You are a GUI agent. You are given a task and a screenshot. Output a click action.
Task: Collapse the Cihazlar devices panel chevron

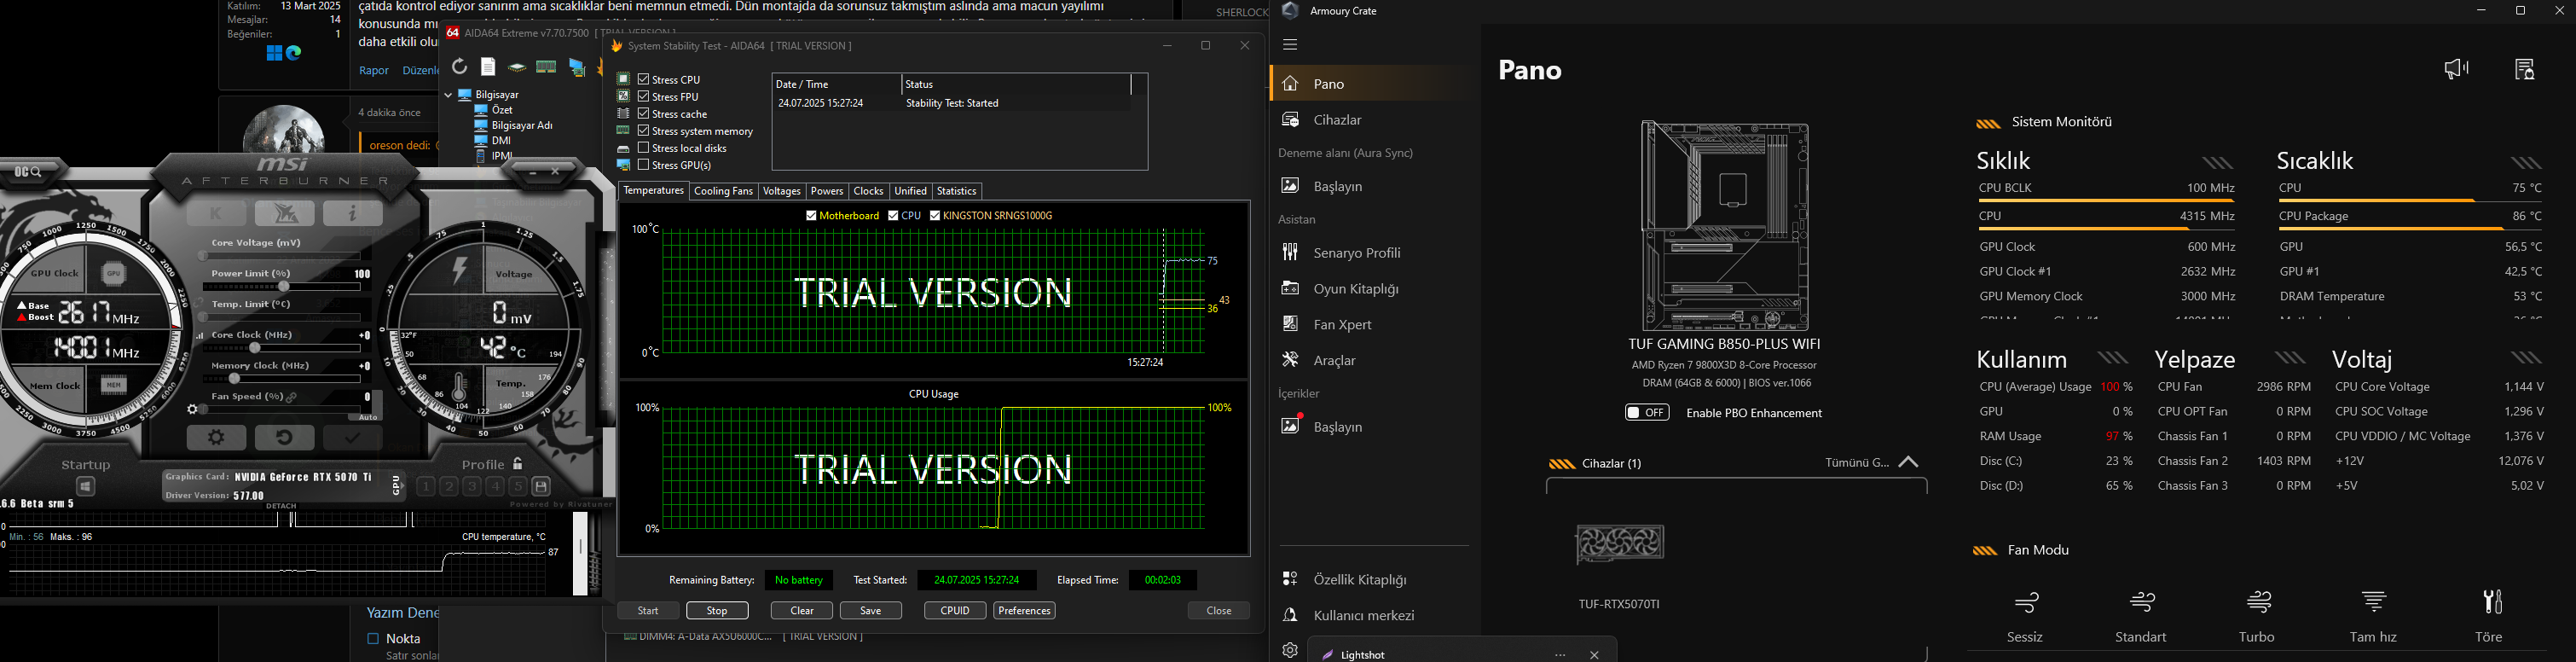click(x=1908, y=463)
